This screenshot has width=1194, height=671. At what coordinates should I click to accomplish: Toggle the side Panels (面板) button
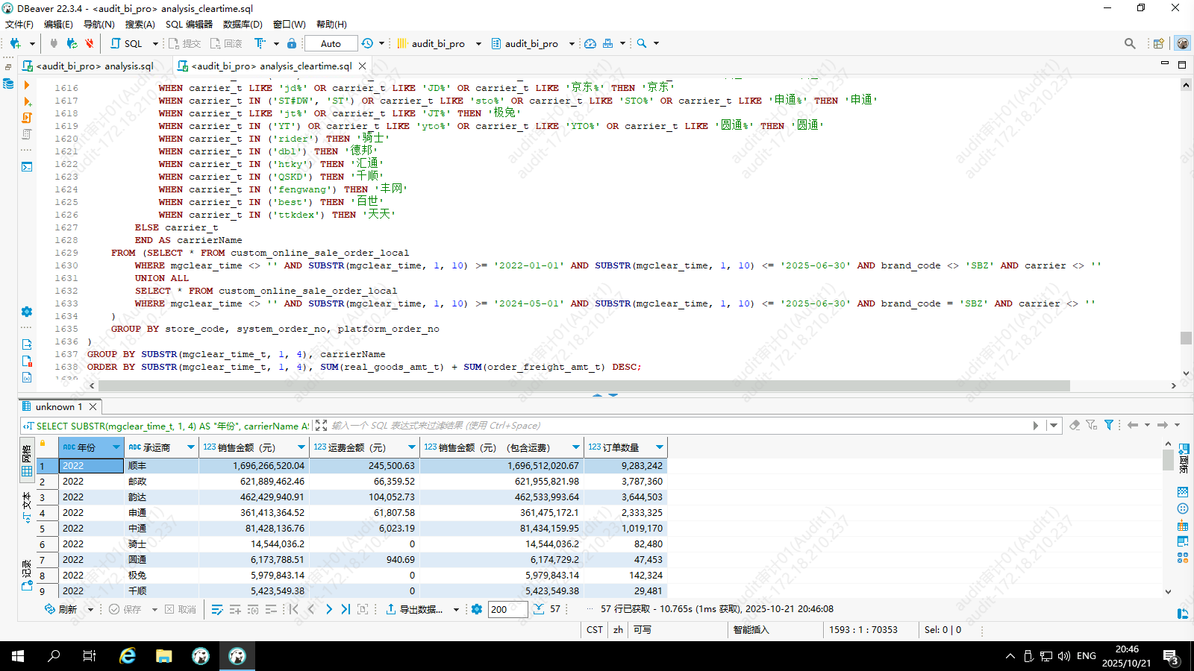[x=1184, y=456]
